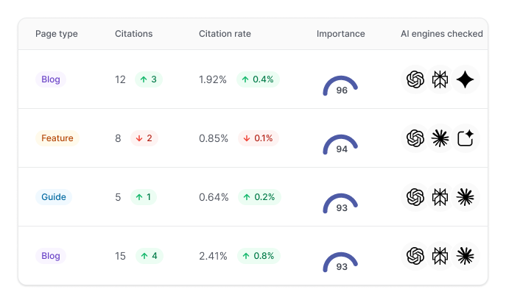Select the blue Guide page type tag

(x=54, y=197)
